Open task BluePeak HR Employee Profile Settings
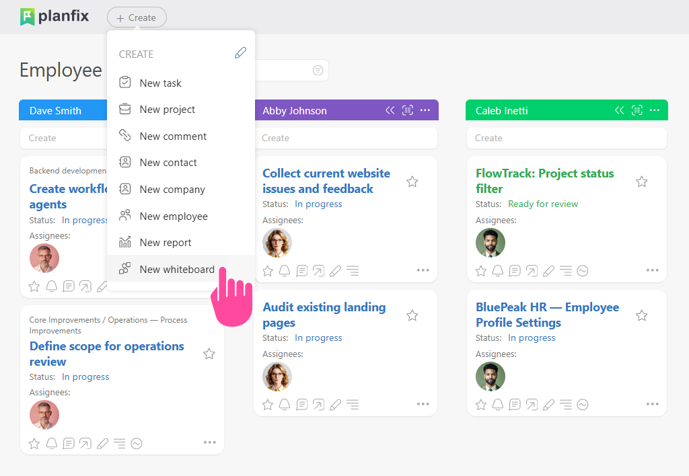Viewport: 689px width, 476px height. (x=547, y=315)
